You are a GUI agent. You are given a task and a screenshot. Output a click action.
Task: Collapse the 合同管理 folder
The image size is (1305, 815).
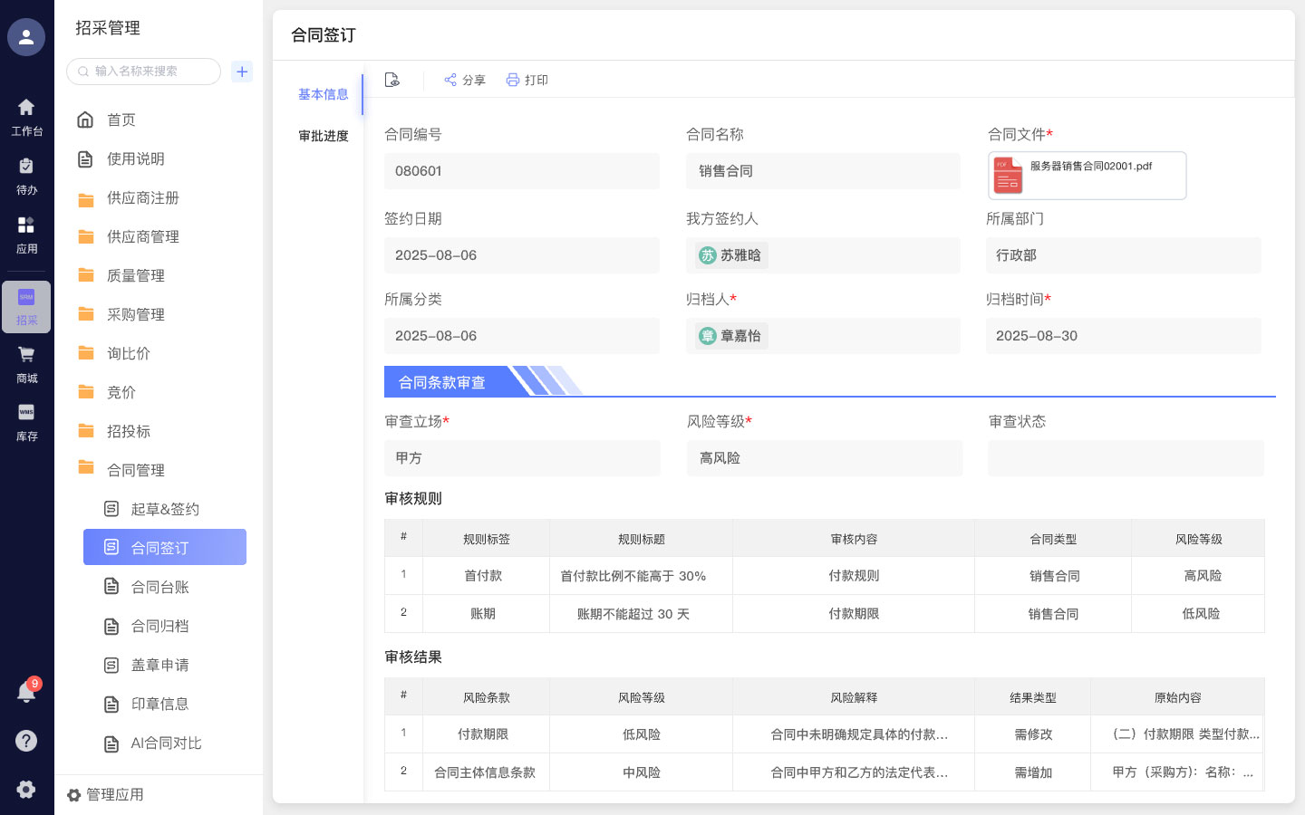point(135,470)
